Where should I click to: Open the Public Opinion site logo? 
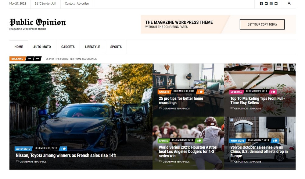point(38,22)
